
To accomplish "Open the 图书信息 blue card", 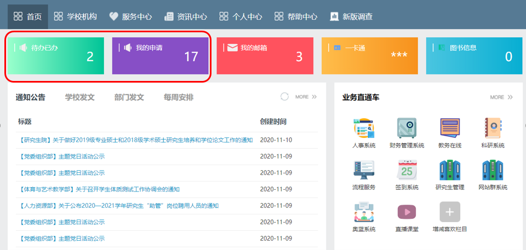I will (x=474, y=56).
